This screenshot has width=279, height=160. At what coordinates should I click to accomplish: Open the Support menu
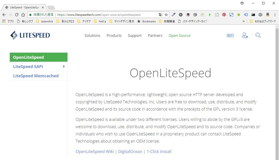click(x=135, y=36)
